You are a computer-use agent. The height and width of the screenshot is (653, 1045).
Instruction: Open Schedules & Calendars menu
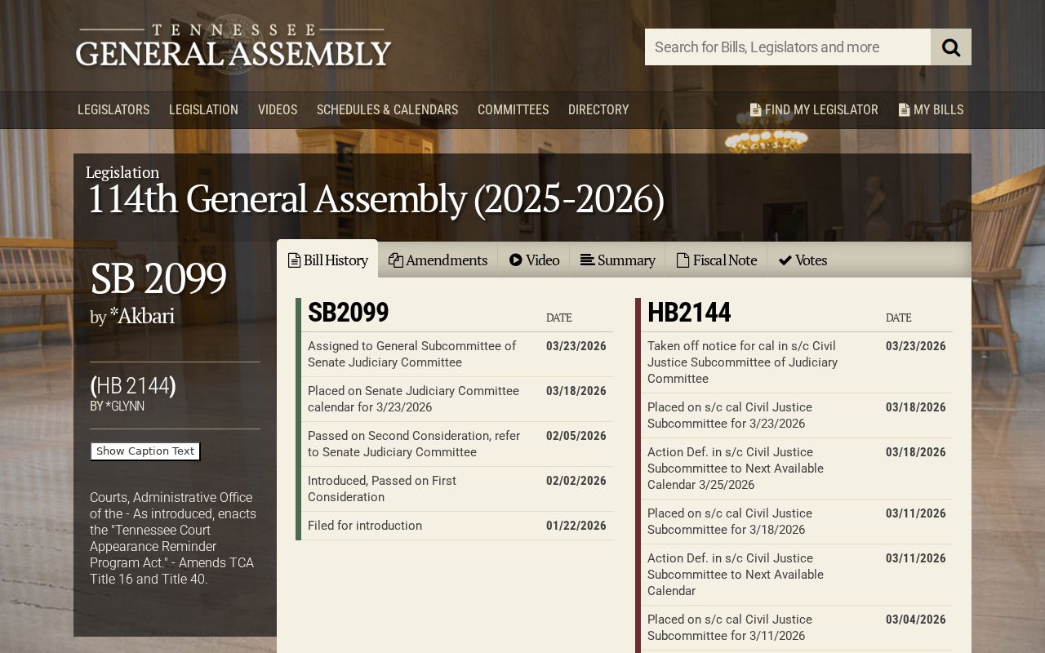pos(387,109)
